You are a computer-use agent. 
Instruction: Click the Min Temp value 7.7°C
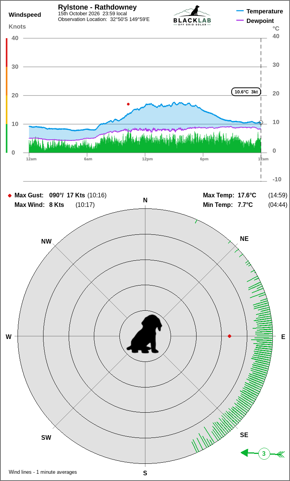[x=245, y=205]
